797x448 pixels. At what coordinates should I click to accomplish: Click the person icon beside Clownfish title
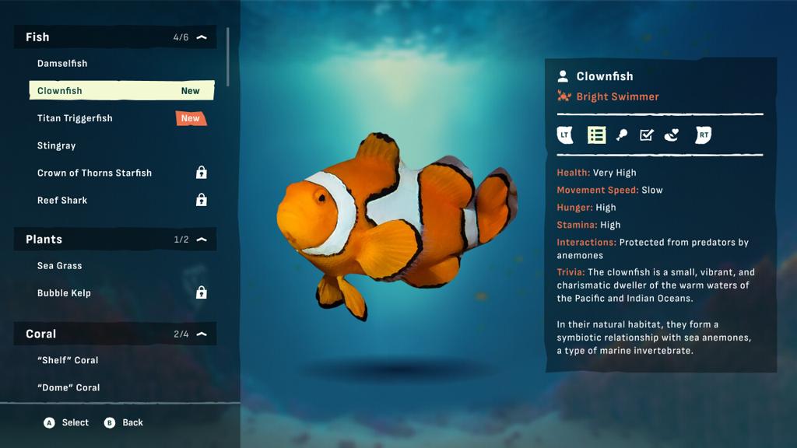563,76
